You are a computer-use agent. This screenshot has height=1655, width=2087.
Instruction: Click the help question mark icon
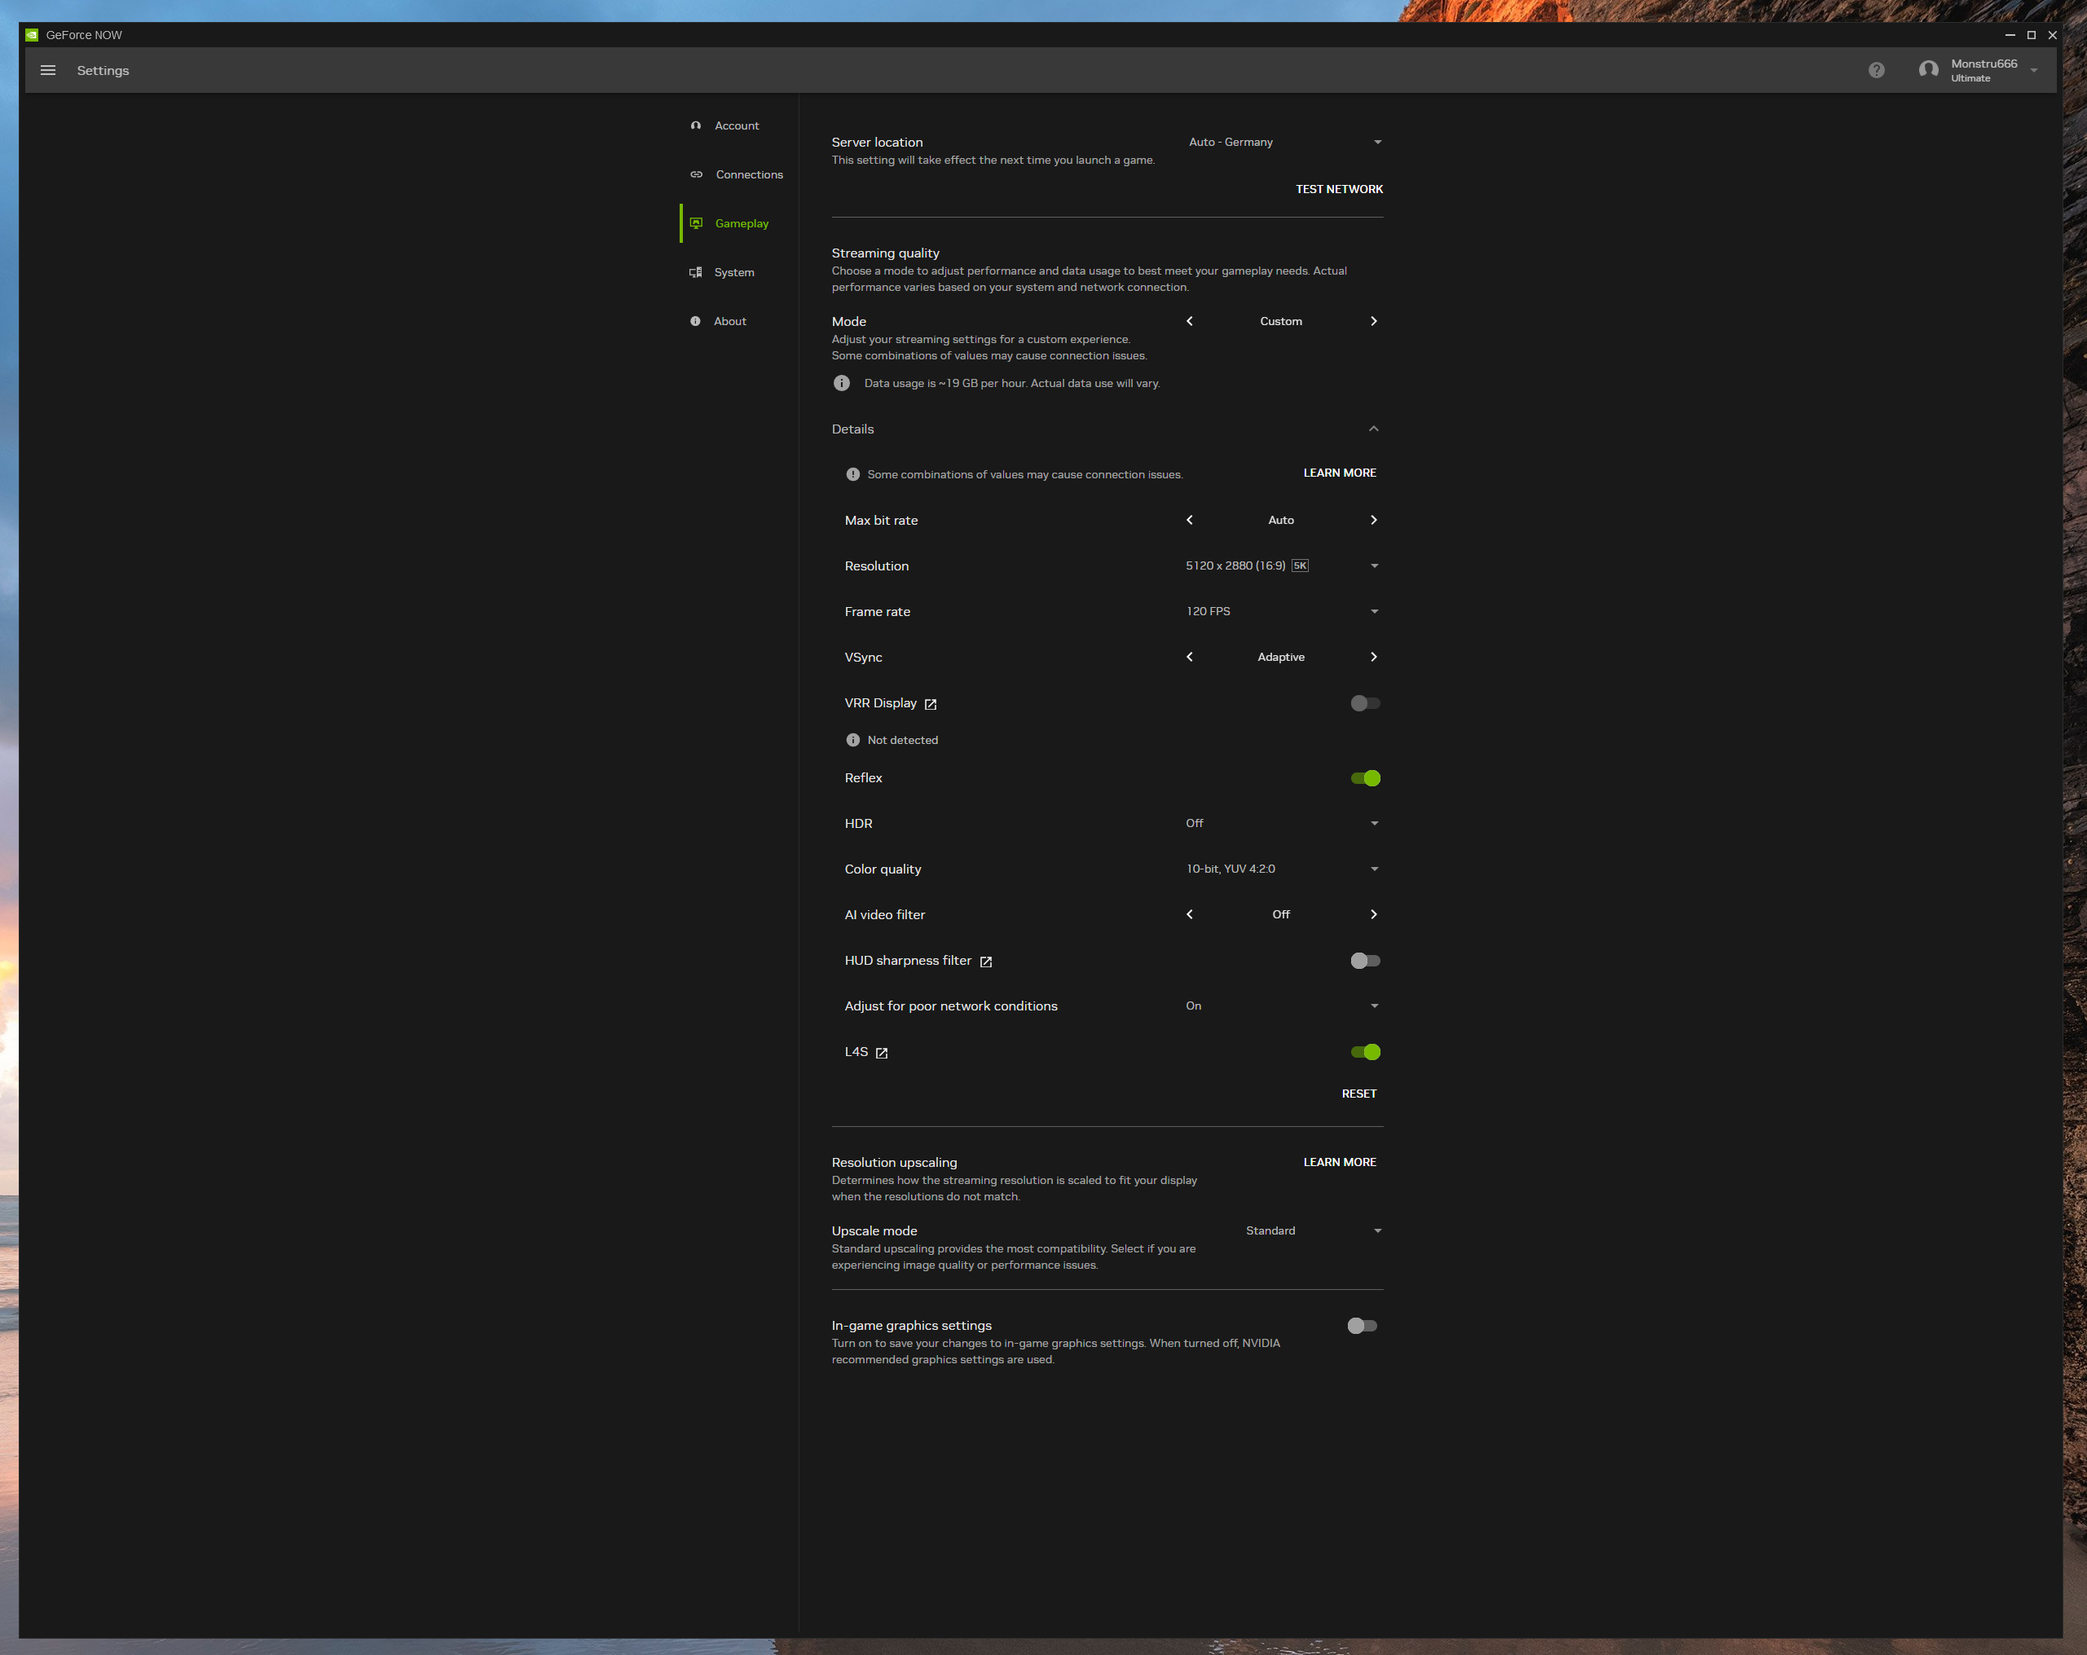tap(1876, 71)
